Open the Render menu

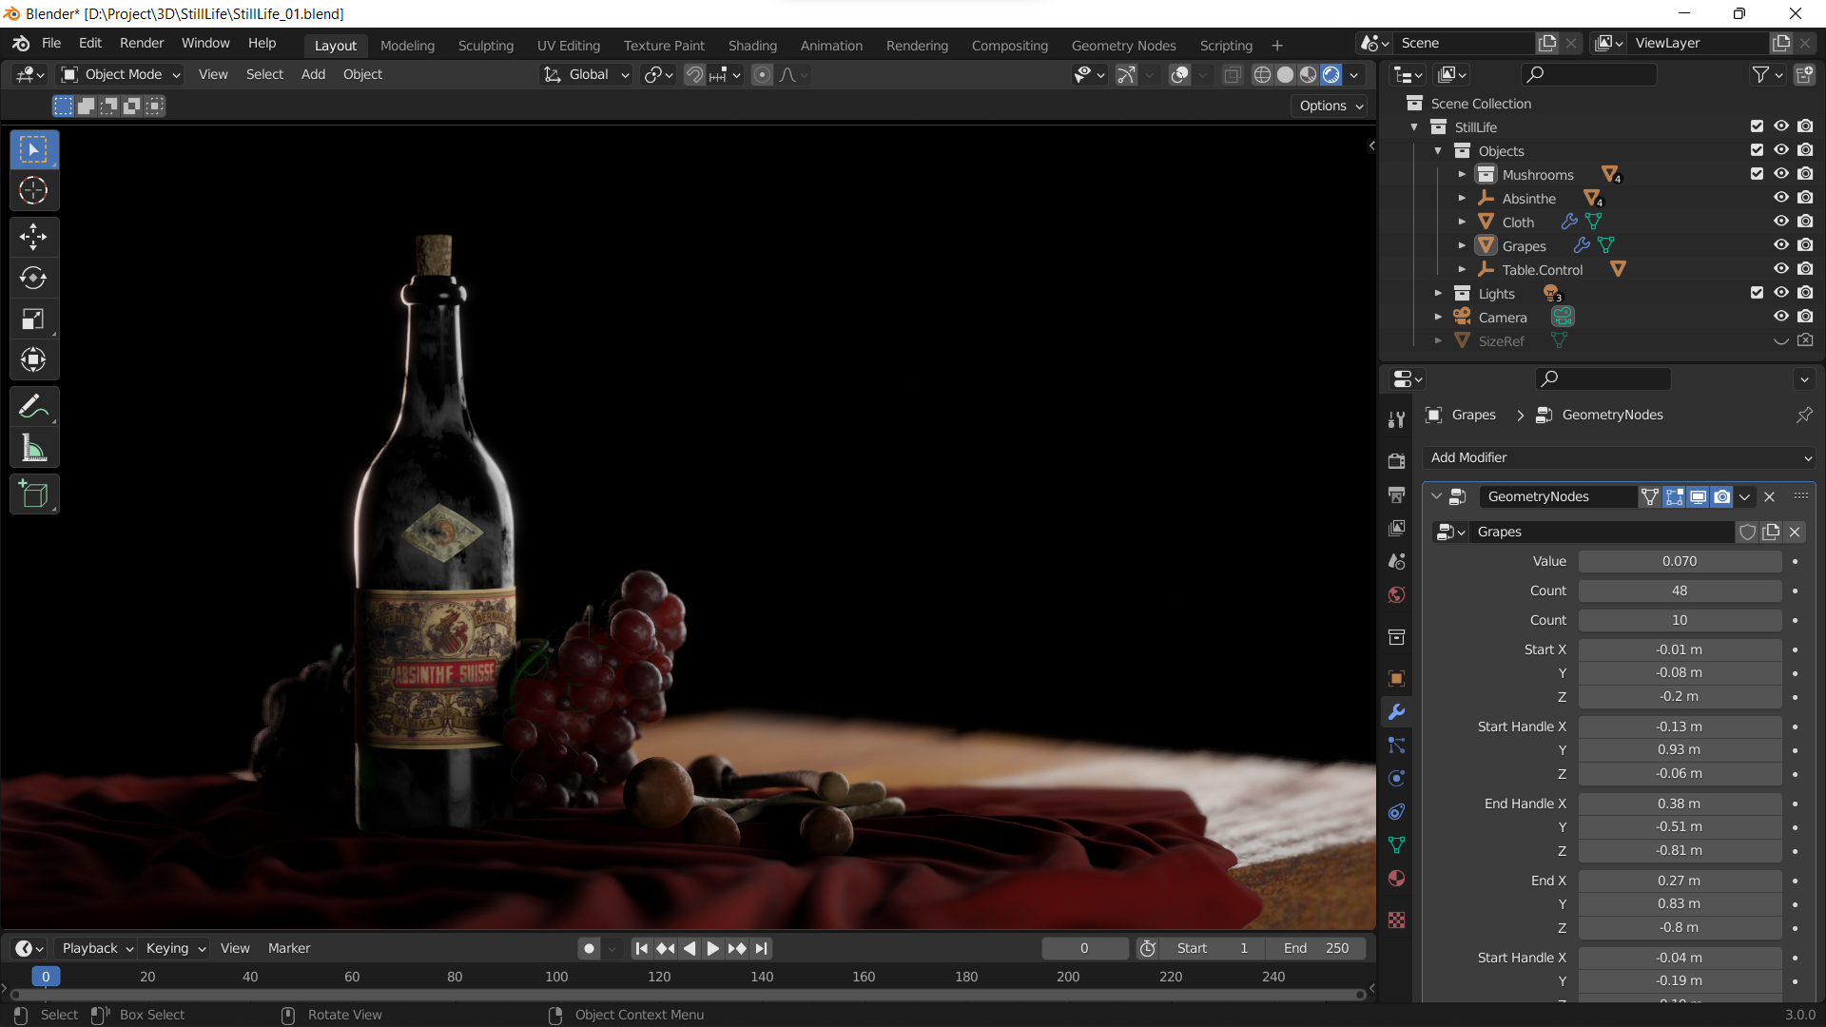pyautogui.click(x=142, y=43)
